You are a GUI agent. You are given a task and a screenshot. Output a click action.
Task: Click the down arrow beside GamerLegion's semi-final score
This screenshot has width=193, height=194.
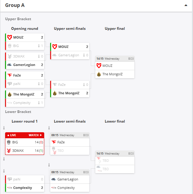point(84,55)
